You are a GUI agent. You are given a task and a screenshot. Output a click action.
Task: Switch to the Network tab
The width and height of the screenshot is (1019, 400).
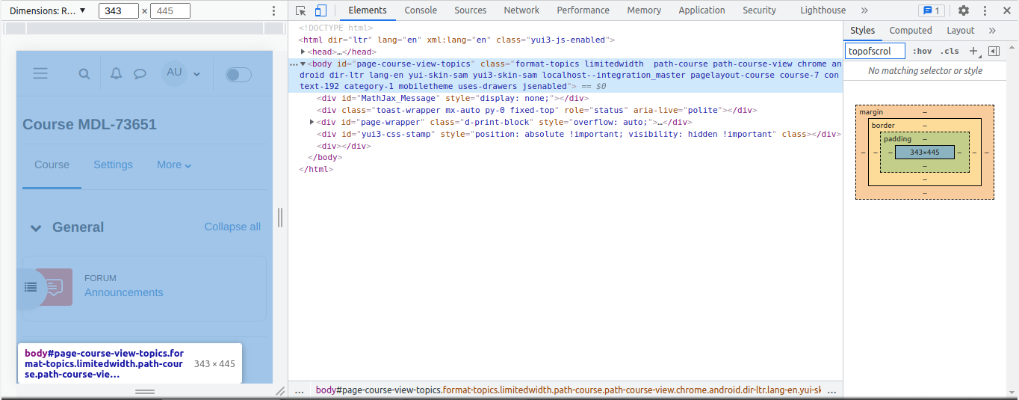point(521,10)
